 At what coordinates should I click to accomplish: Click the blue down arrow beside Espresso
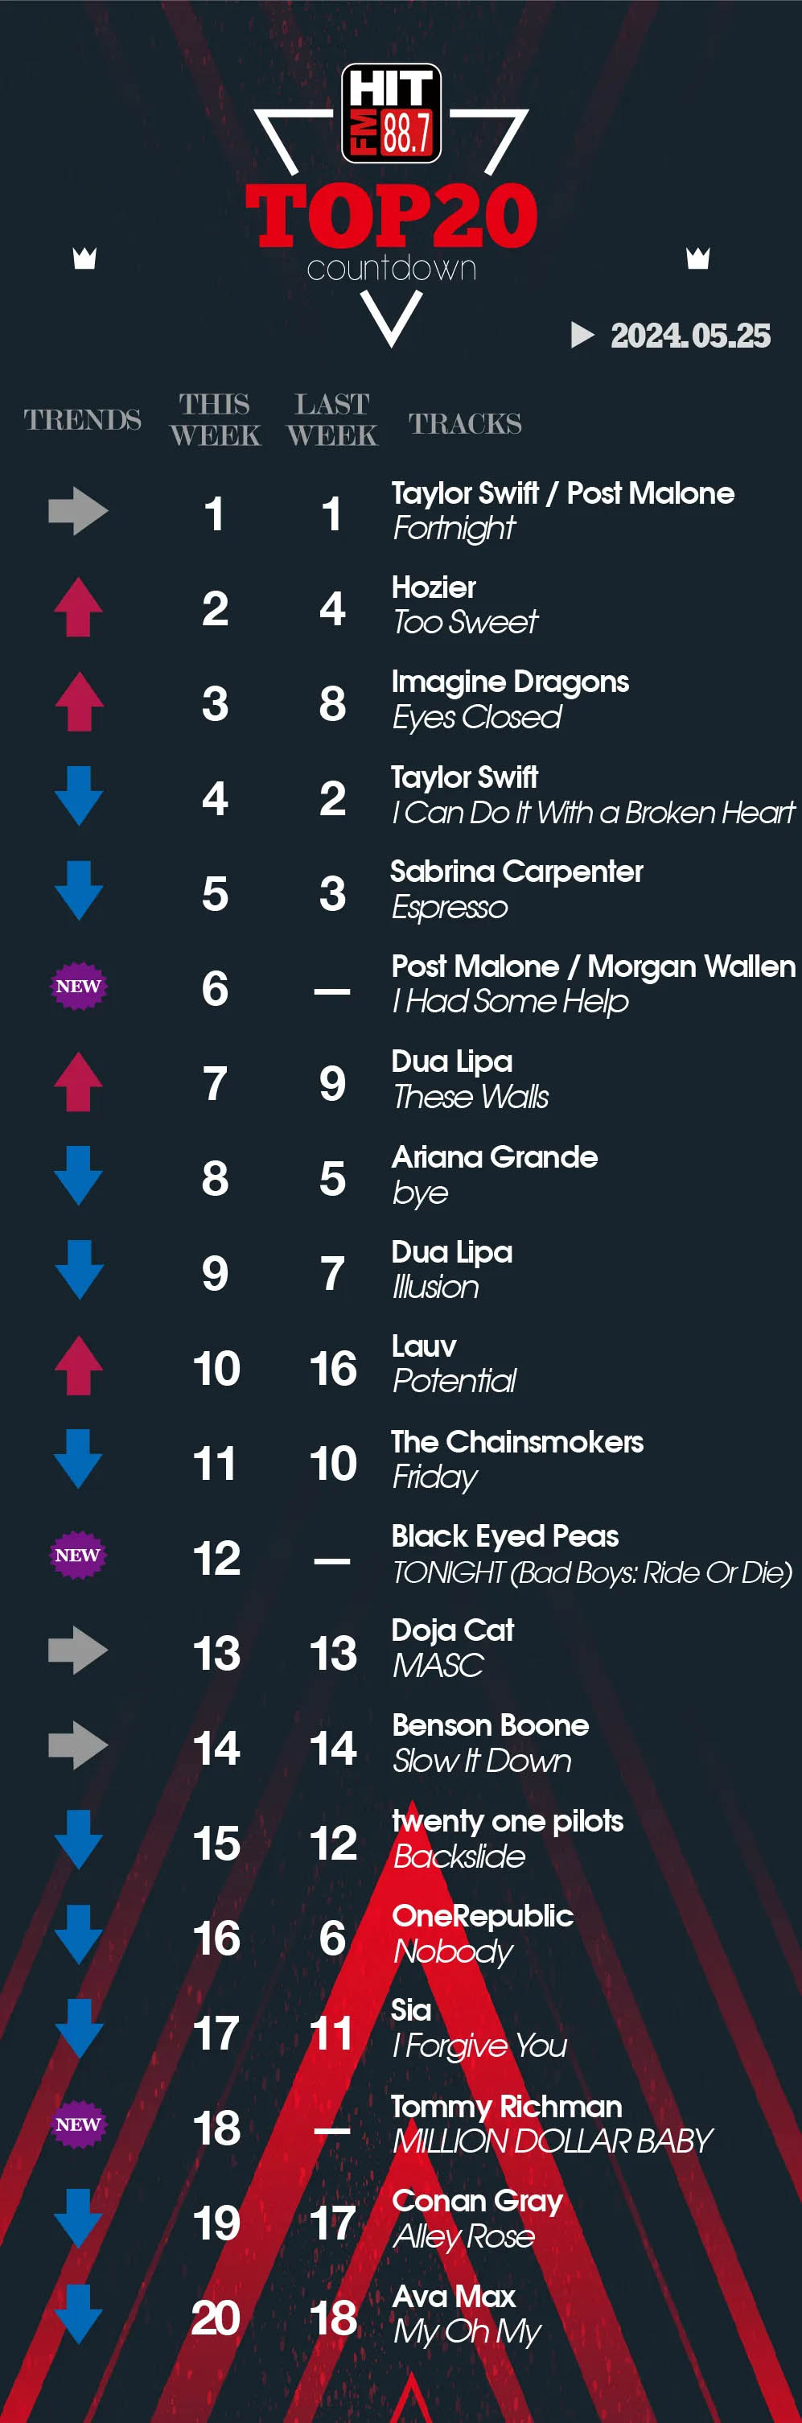point(78,891)
